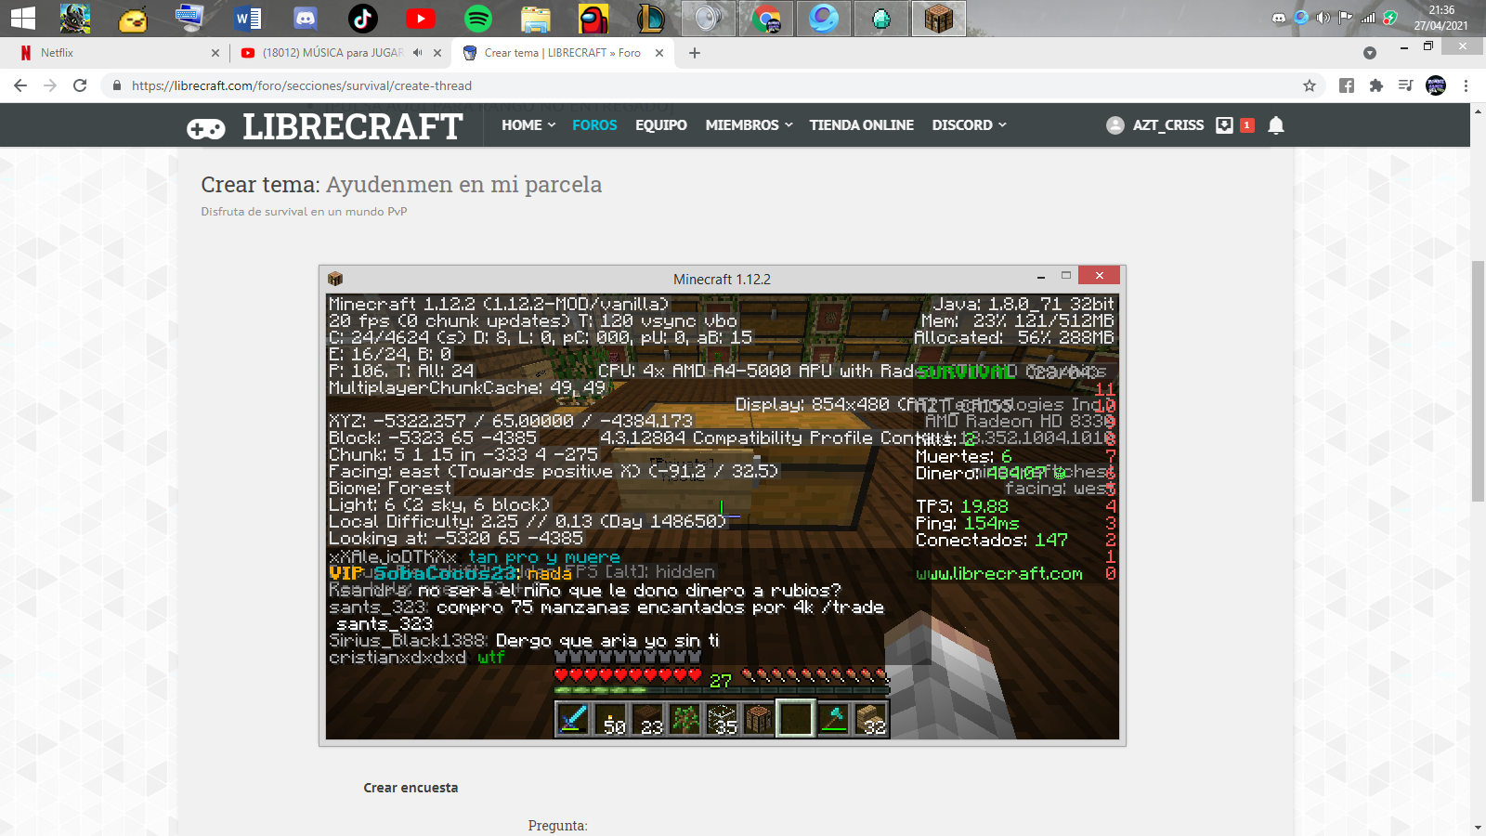The width and height of the screenshot is (1486, 836).
Task: Open the speaker app in the taskbar
Action: (x=709, y=18)
